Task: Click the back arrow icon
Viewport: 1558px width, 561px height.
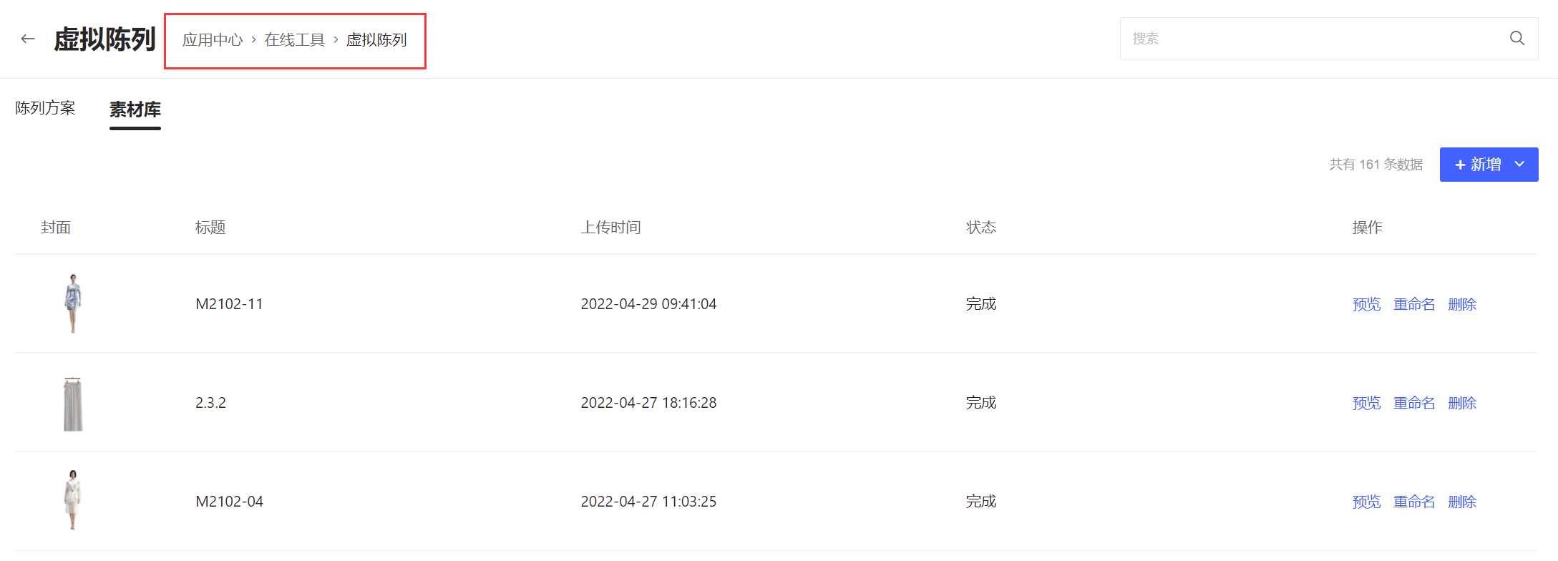Action: (x=28, y=39)
